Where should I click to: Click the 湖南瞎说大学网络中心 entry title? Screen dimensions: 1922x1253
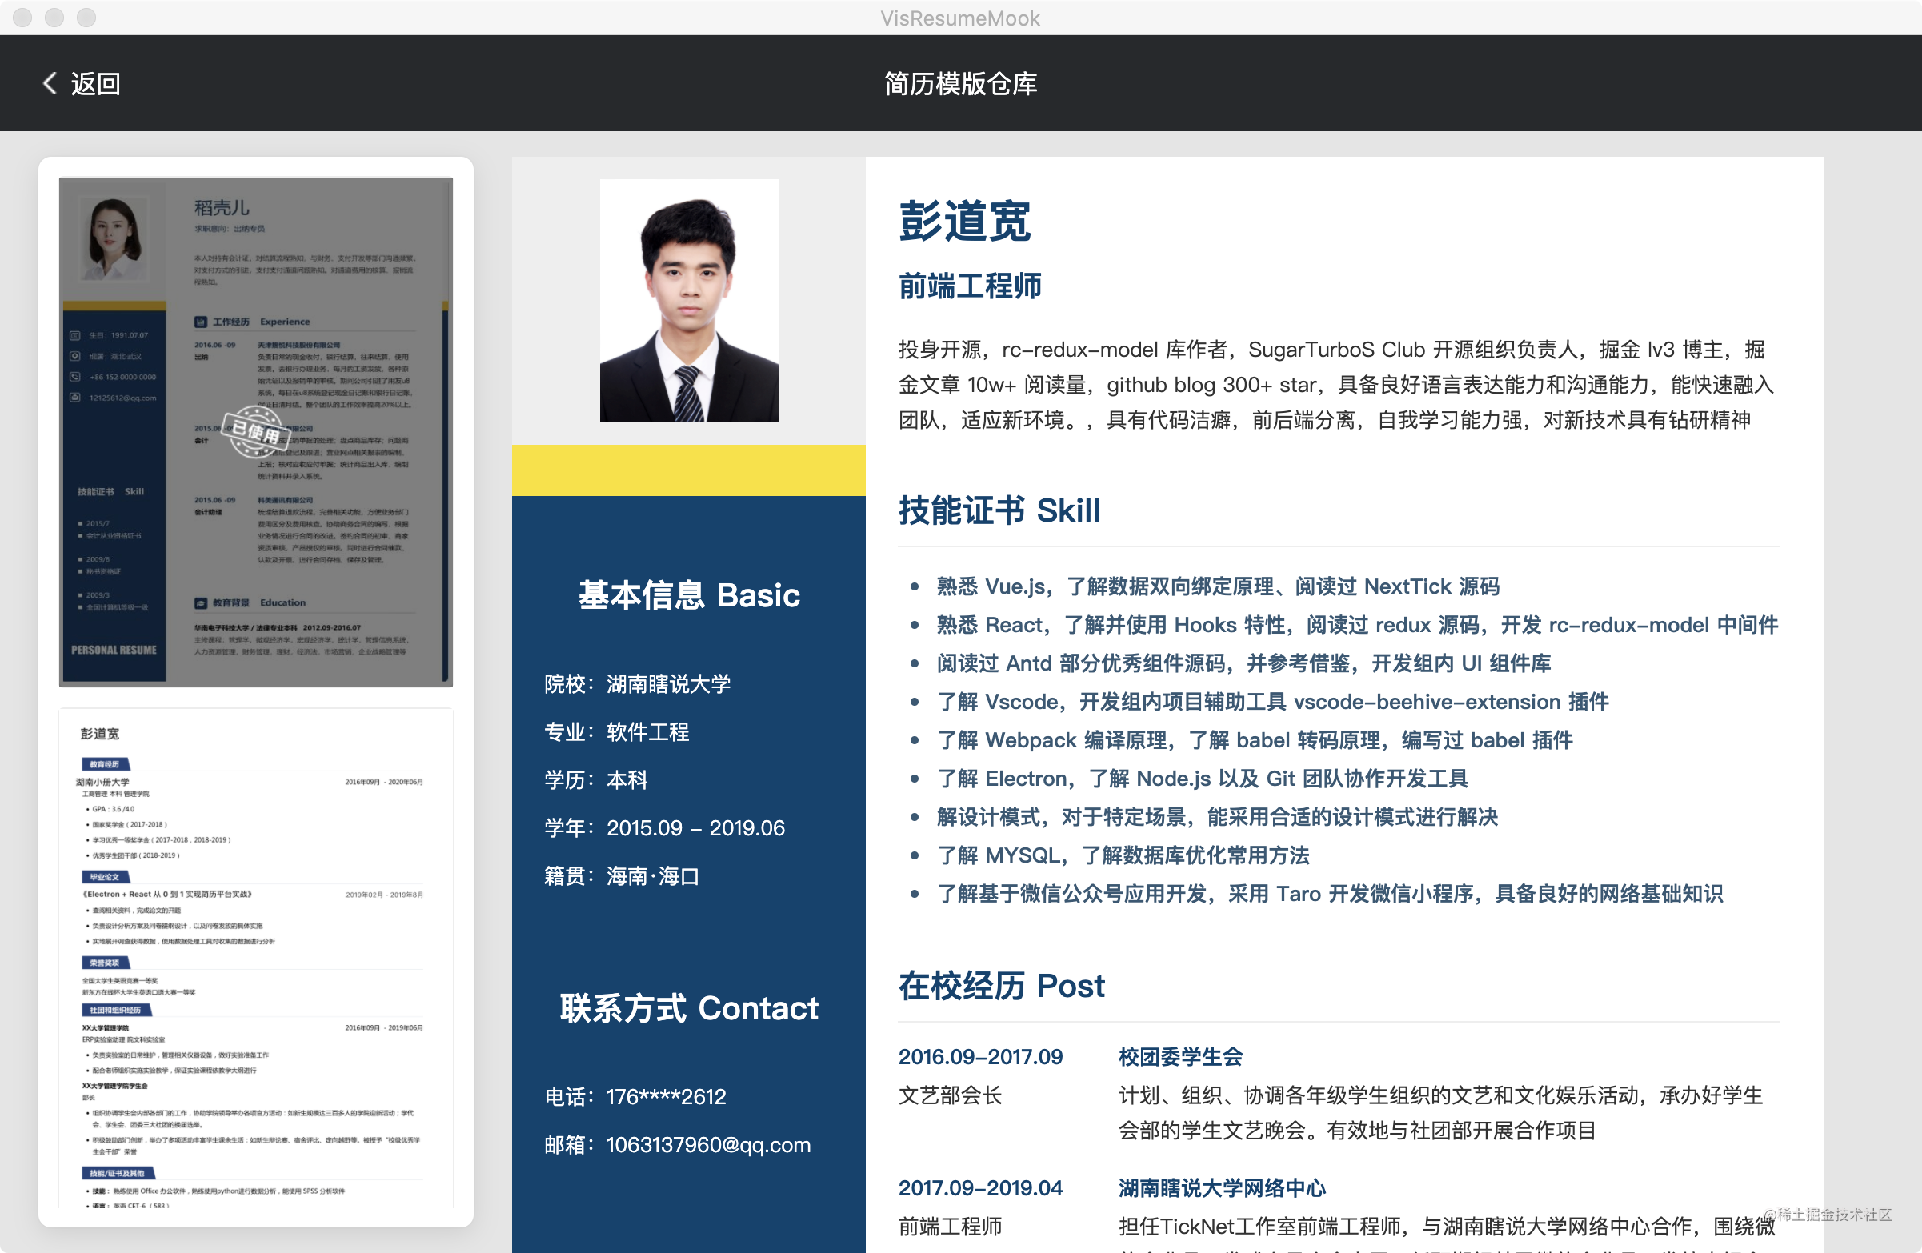[1222, 1187]
